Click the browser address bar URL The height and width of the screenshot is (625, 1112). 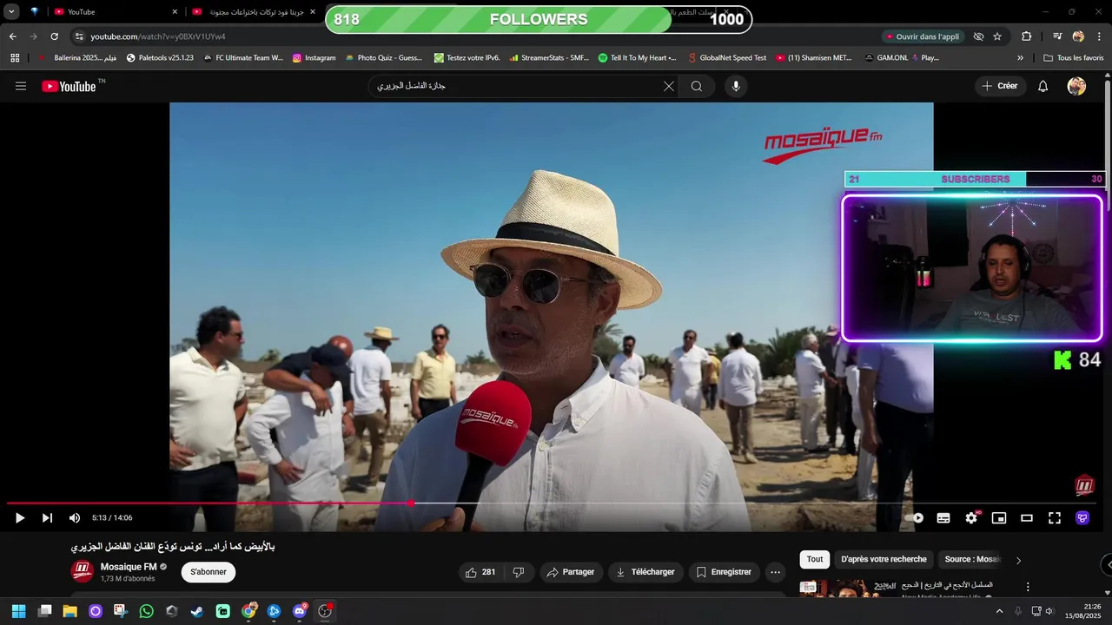(x=158, y=36)
